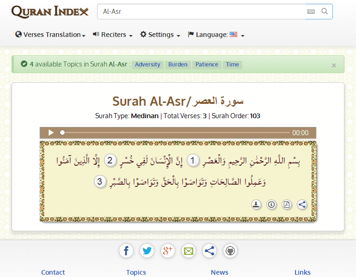Share the page on Twitter
The image size is (356, 277).
pyautogui.click(x=147, y=251)
